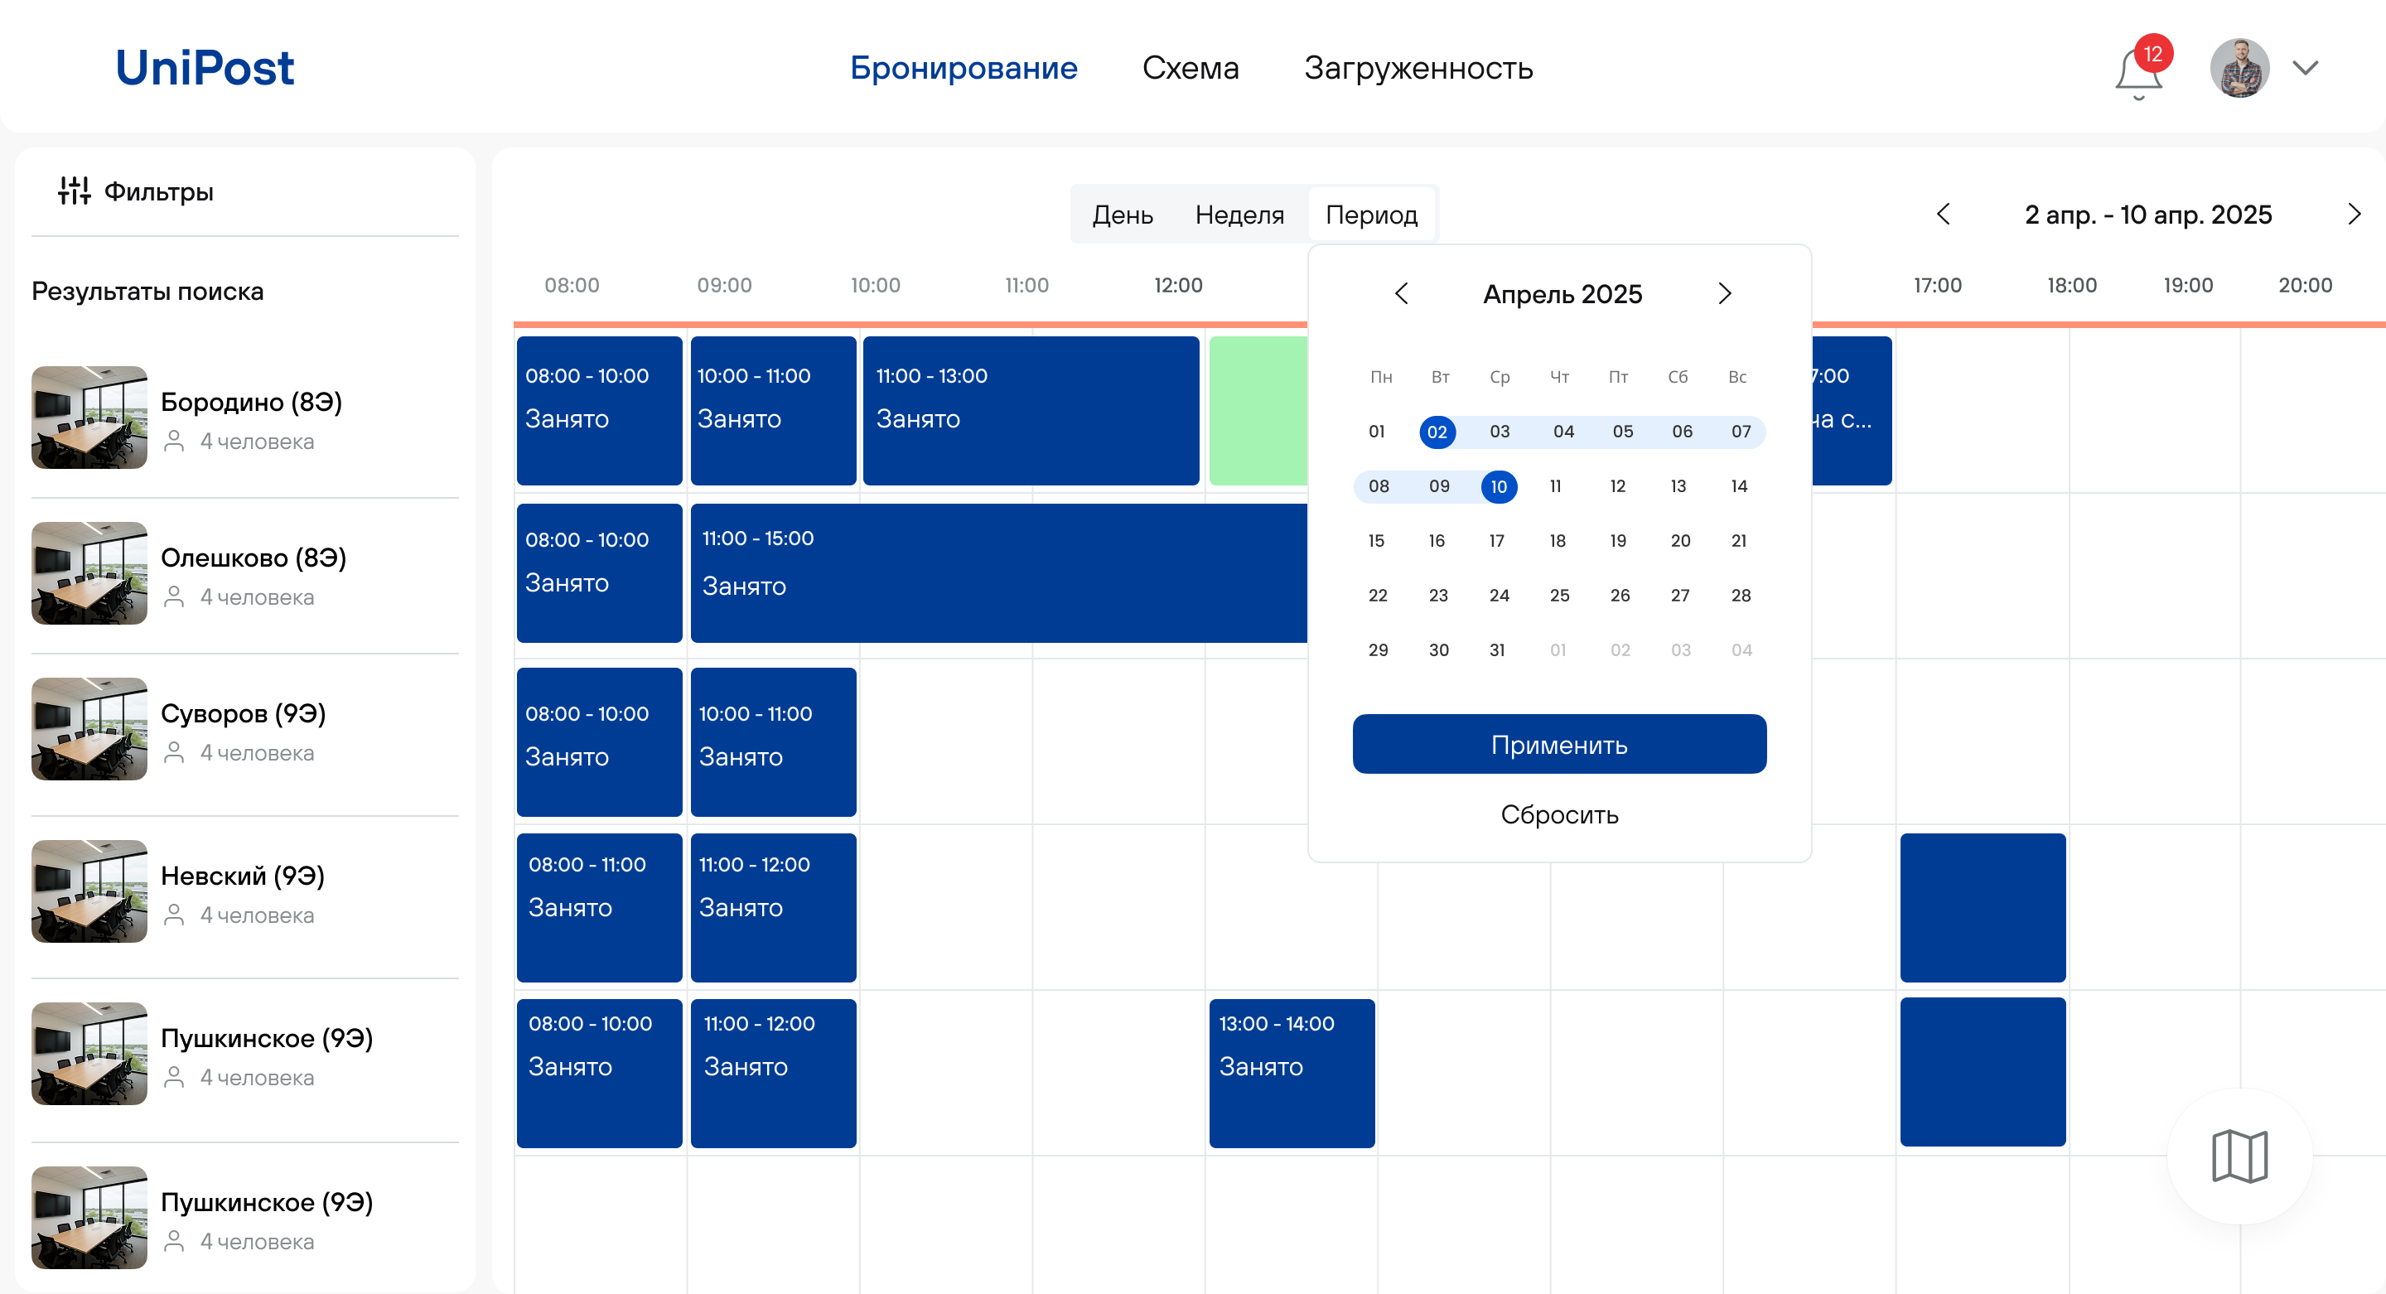
Task: Open the floating map icon button
Action: click(2239, 1156)
